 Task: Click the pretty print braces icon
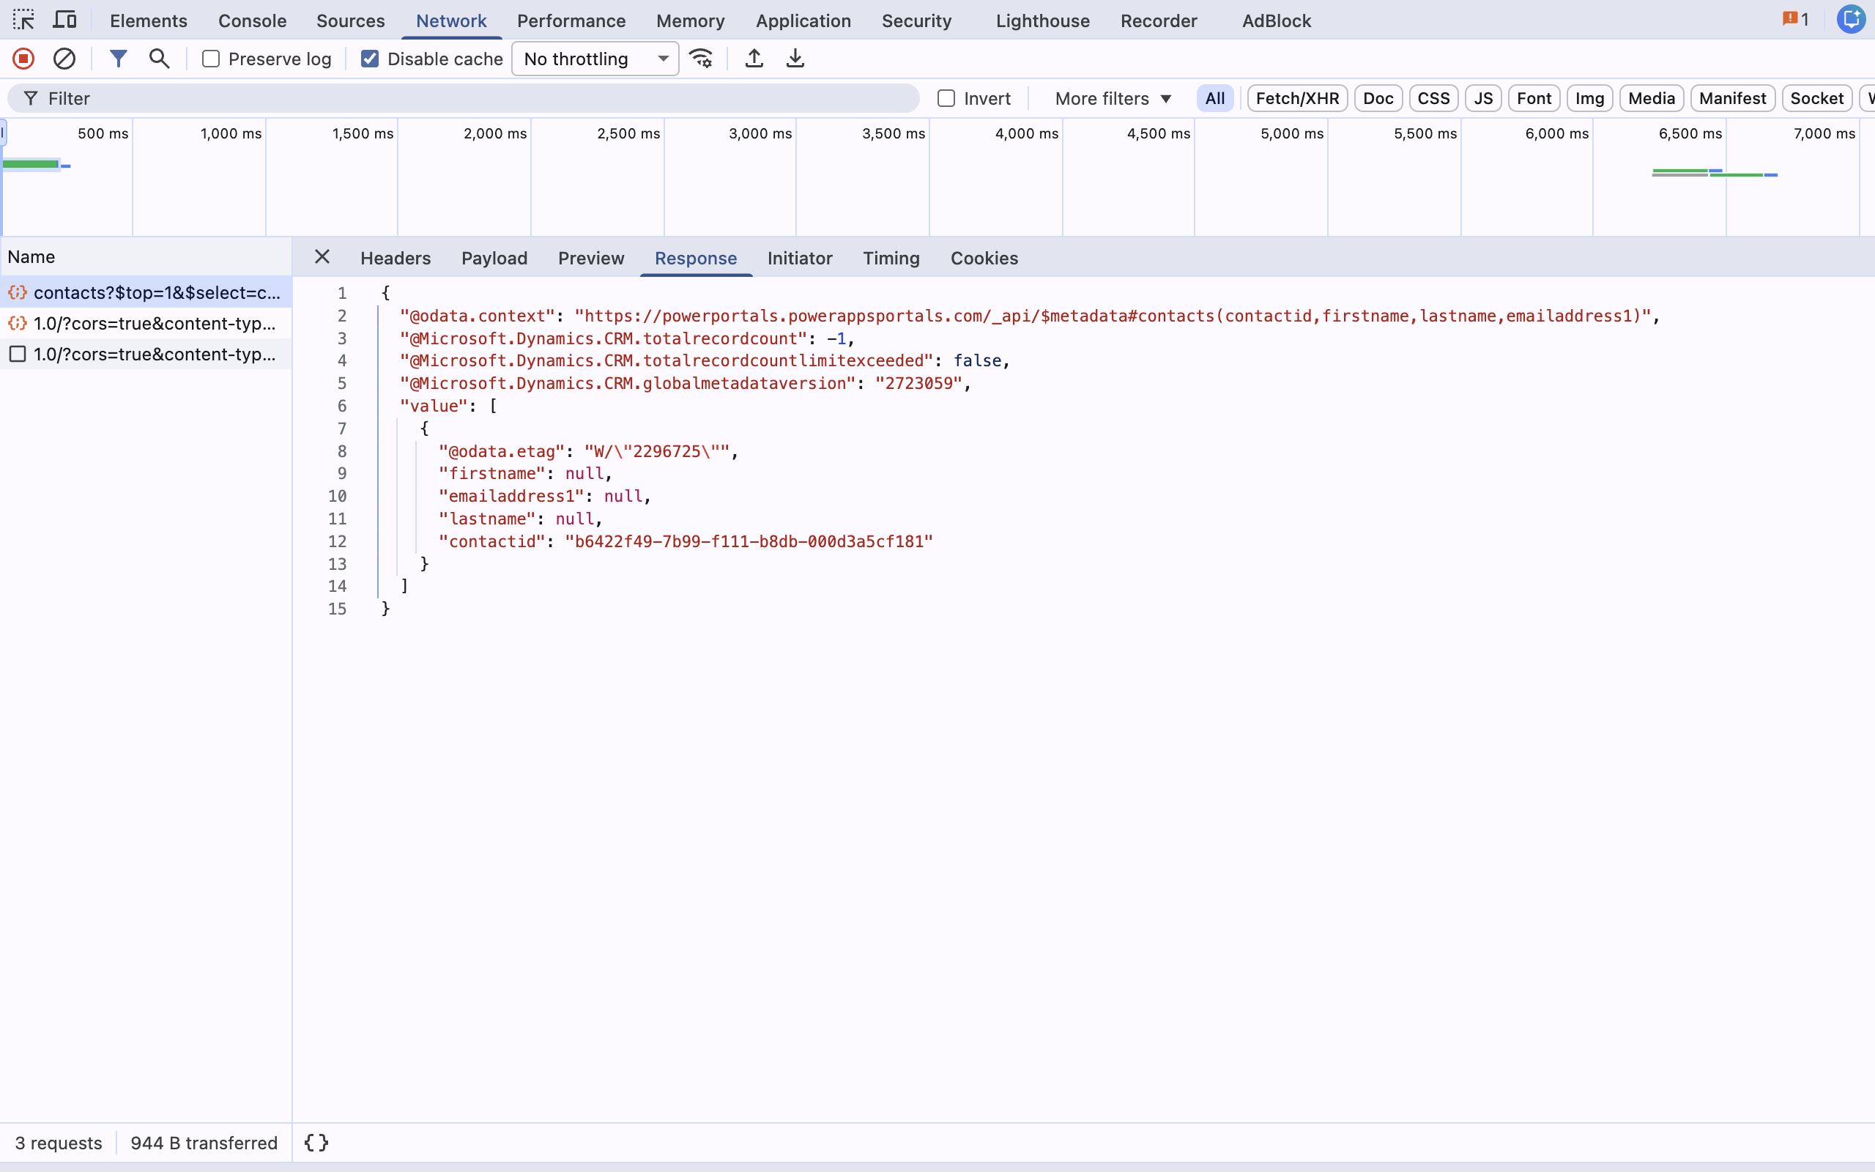click(316, 1143)
